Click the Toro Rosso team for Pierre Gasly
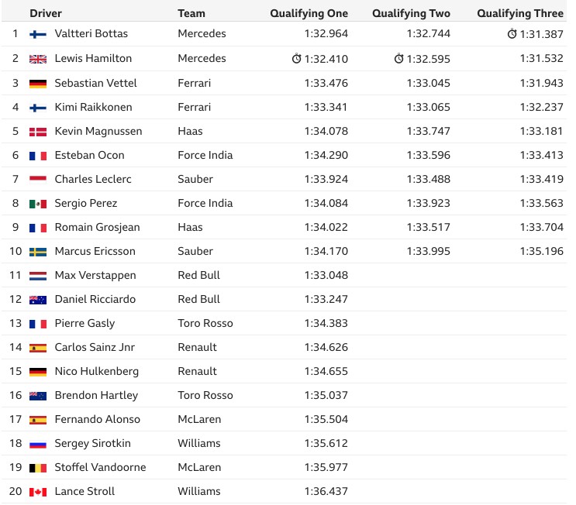Image resolution: width=576 pixels, height=505 pixels. [x=205, y=323]
